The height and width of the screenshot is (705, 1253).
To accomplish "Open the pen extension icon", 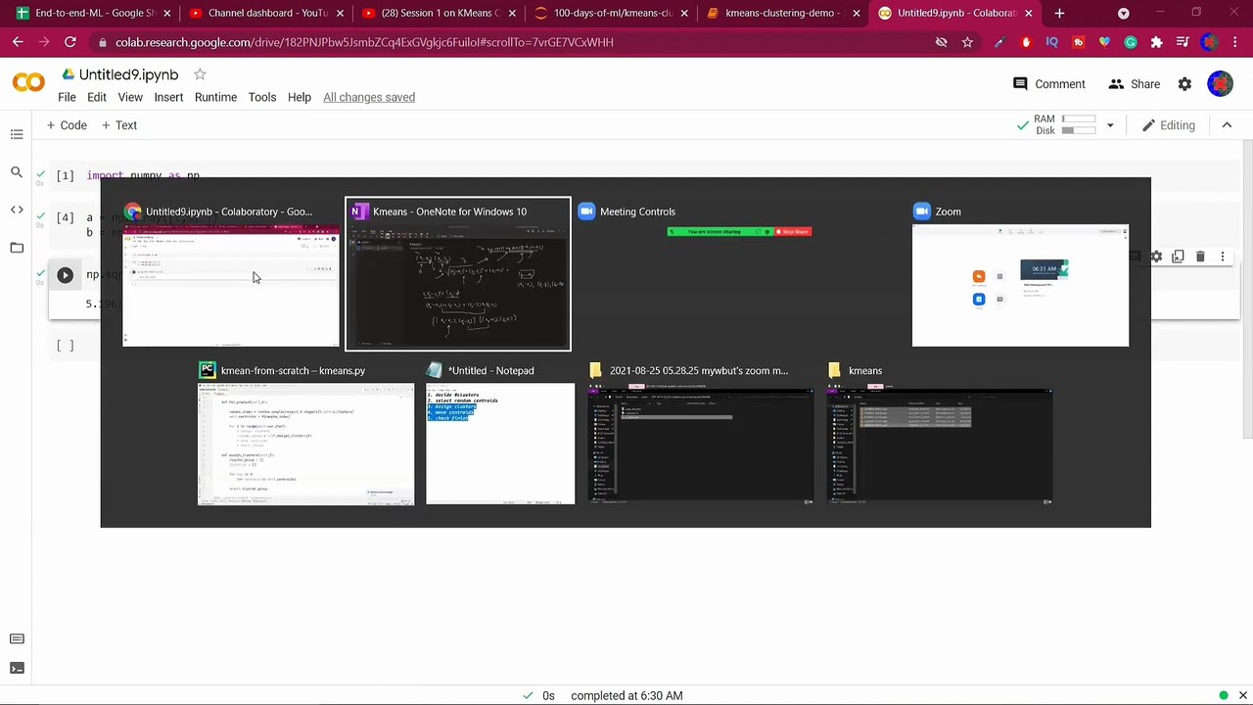I will coord(998,42).
